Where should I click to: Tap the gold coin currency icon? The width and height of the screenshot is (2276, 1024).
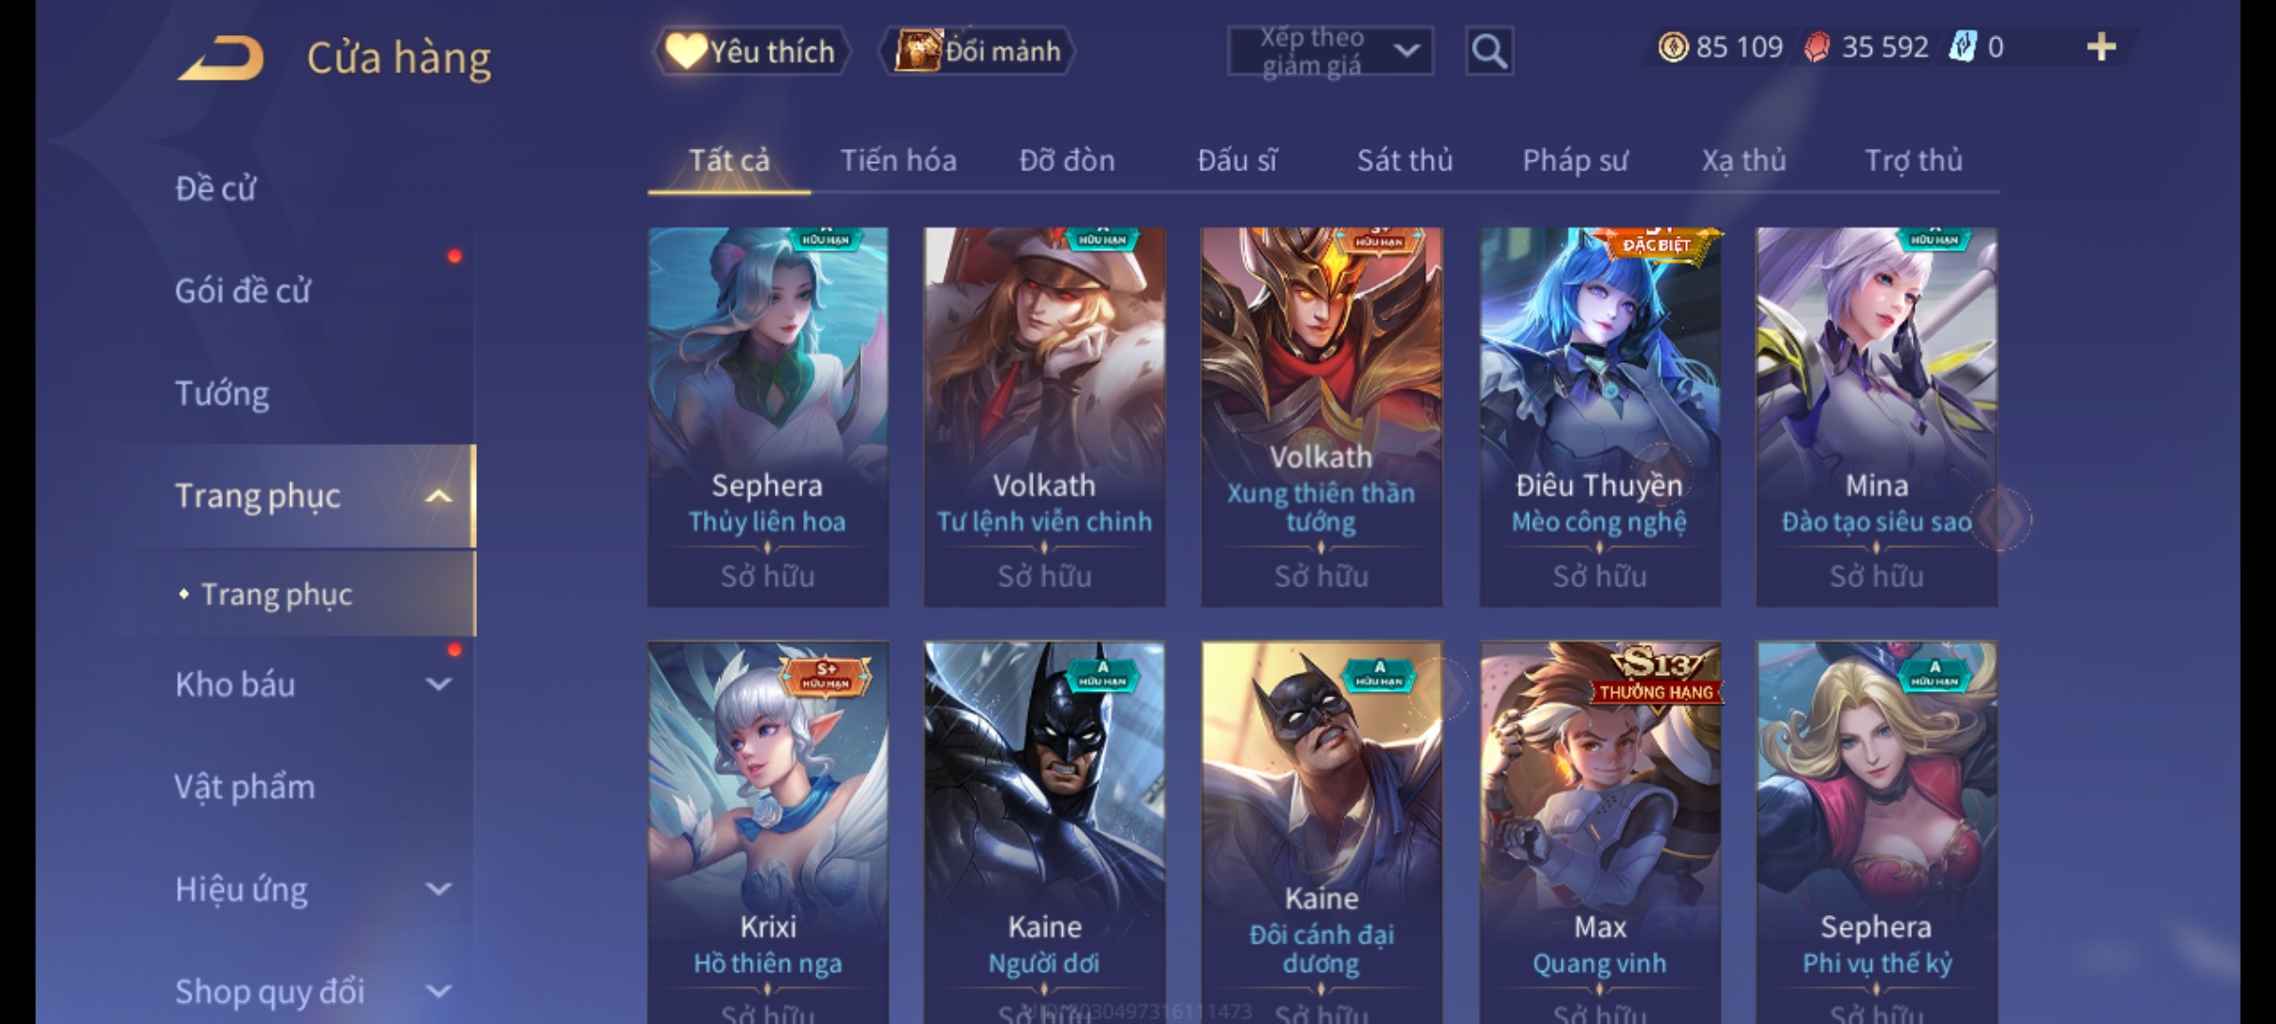(1673, 47)
